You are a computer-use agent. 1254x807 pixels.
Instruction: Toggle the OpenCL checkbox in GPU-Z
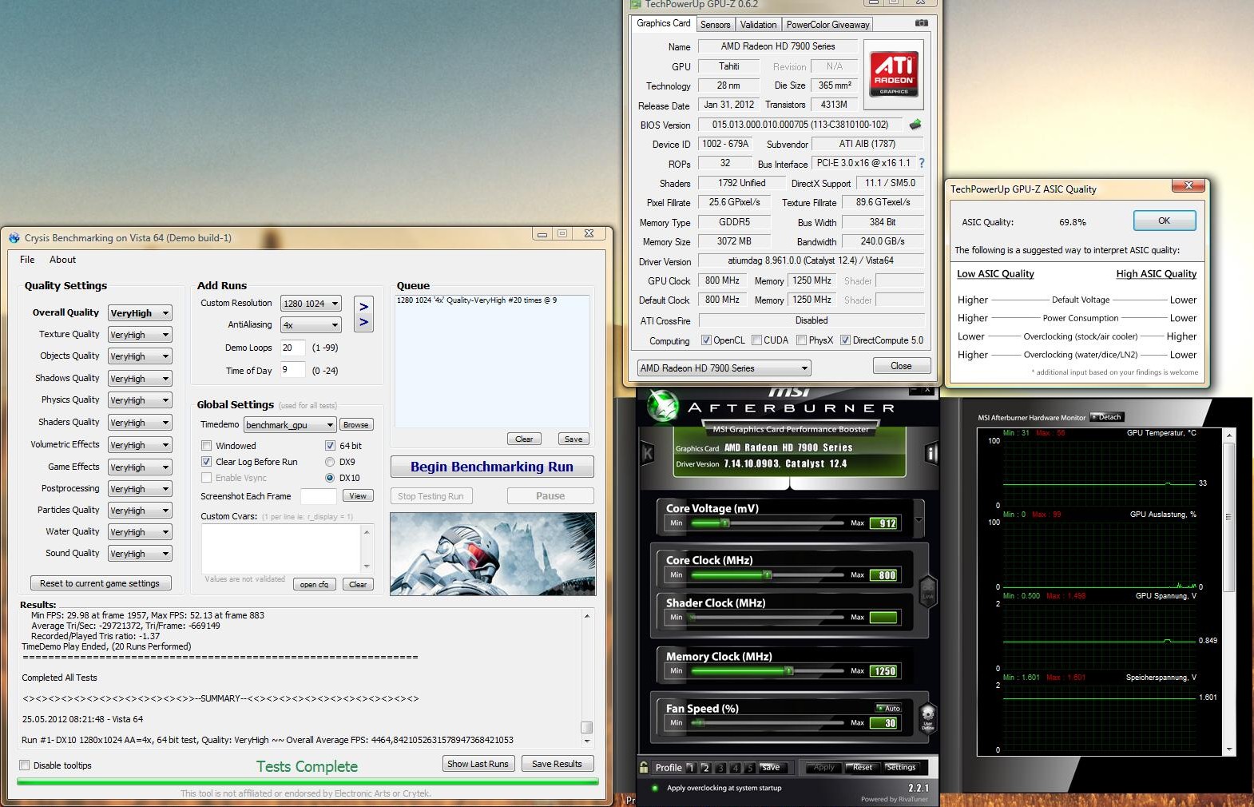point(706,340)
